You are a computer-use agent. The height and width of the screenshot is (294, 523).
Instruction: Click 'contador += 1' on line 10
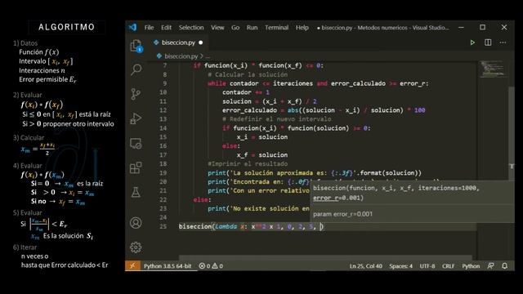(246, 92)
